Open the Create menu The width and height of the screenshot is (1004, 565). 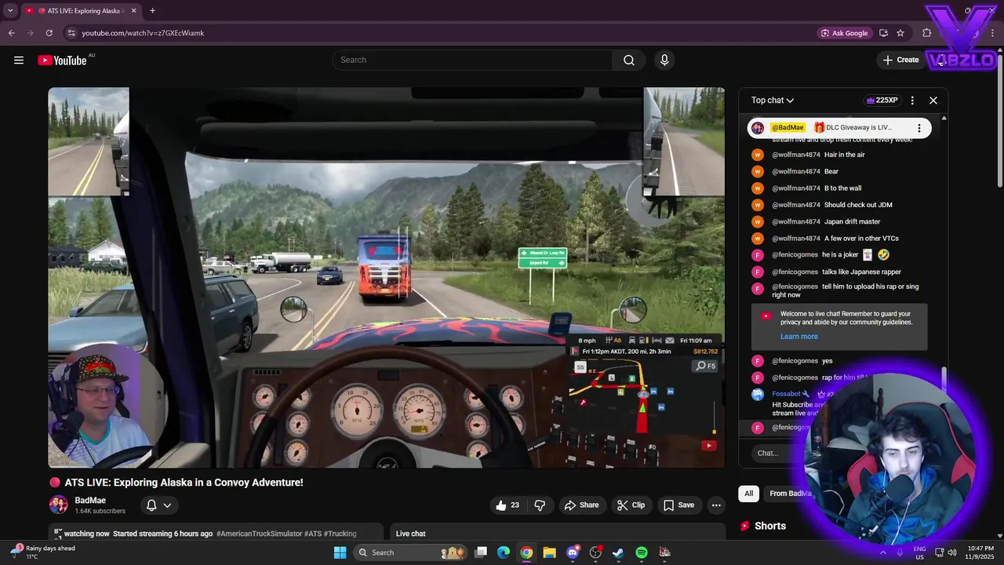coord(900,60)
